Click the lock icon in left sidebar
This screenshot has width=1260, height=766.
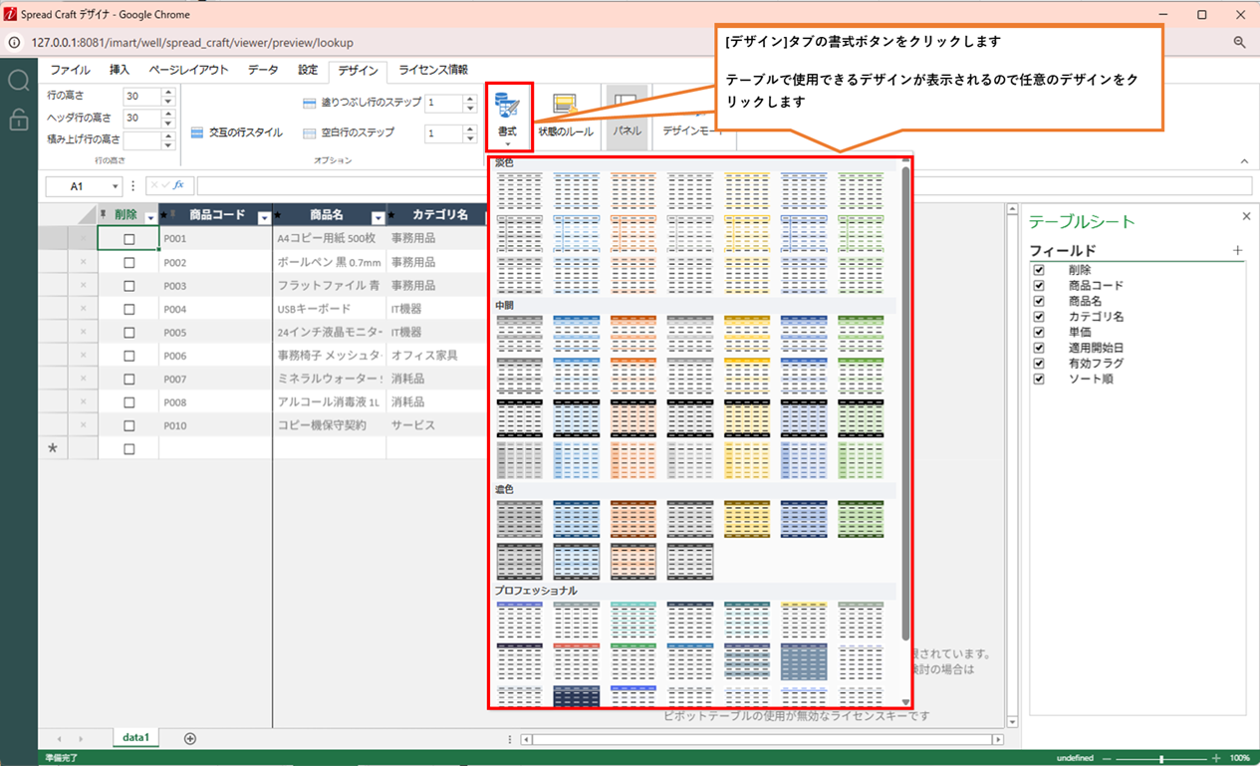pos(18,120)
